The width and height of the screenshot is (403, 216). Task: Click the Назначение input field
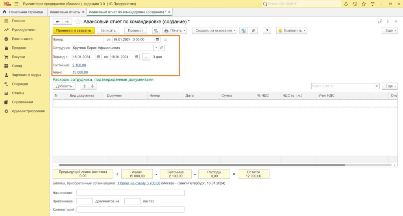click(x=130, y=193)
